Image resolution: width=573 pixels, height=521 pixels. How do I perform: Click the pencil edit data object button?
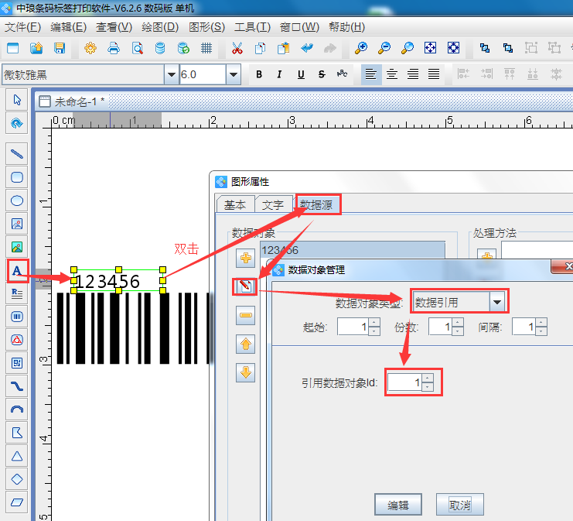[246, 286]
